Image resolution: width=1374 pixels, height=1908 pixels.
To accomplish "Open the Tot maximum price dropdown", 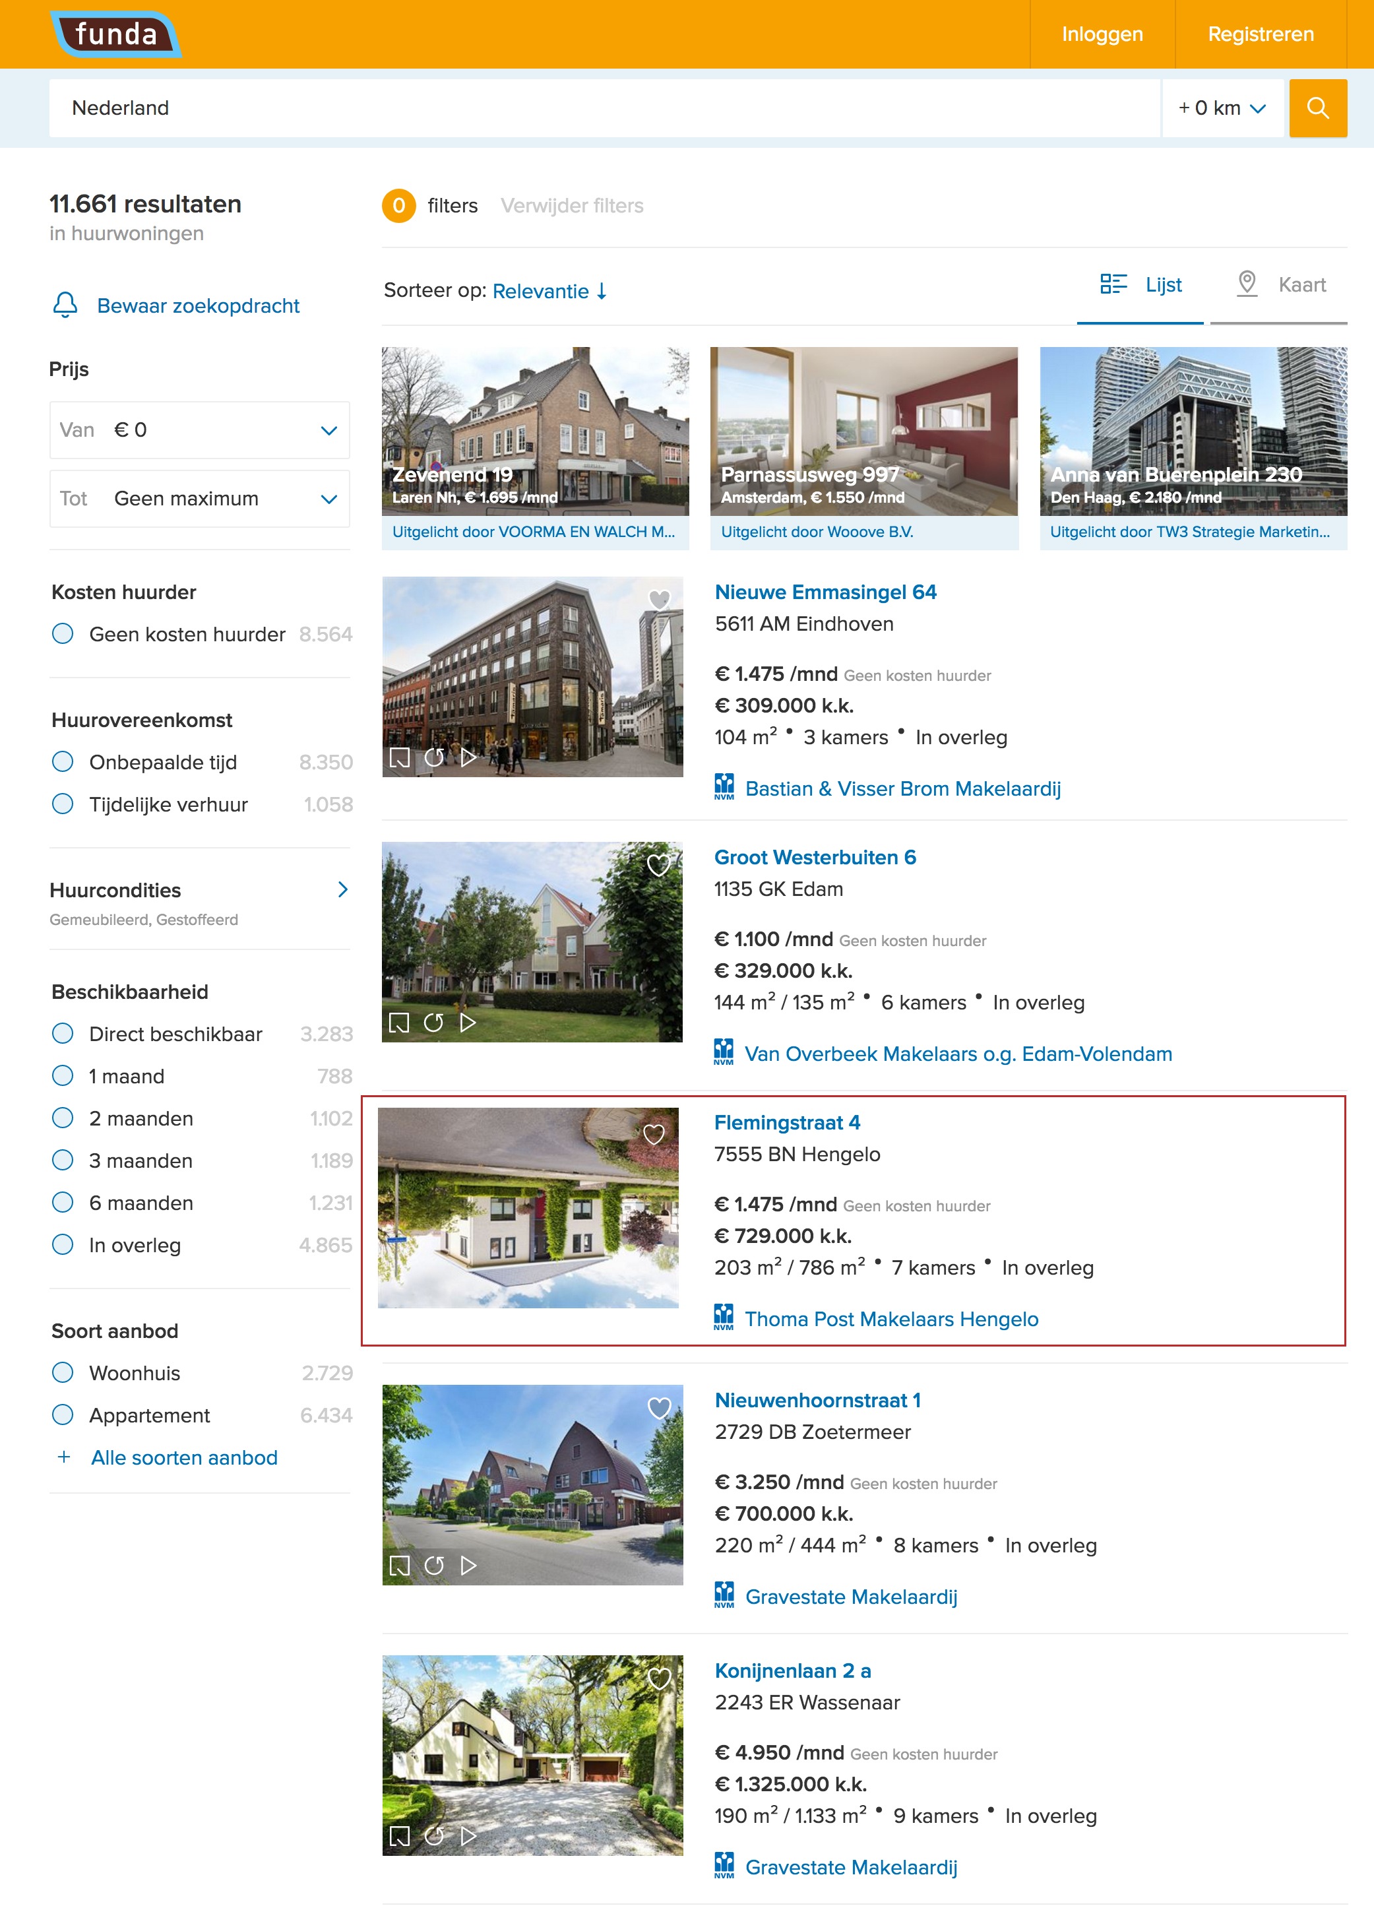I will (199, 499).
